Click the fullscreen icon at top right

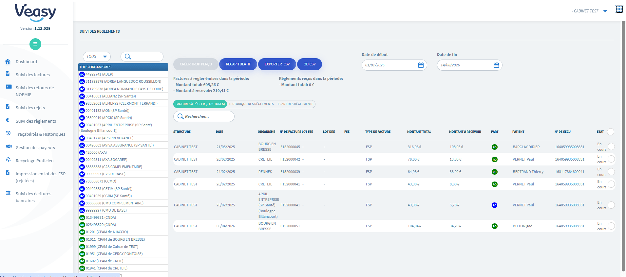(619, 9)
